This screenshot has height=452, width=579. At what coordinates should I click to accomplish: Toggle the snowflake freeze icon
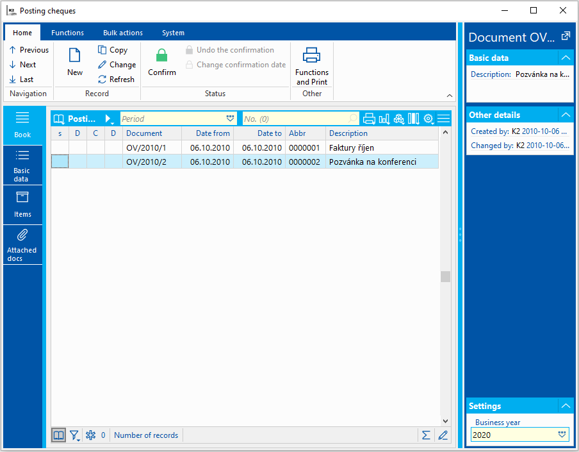point(91,435)
